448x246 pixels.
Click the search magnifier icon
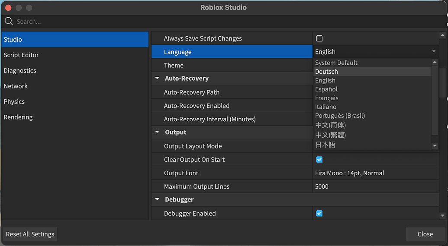pos(9,21)
